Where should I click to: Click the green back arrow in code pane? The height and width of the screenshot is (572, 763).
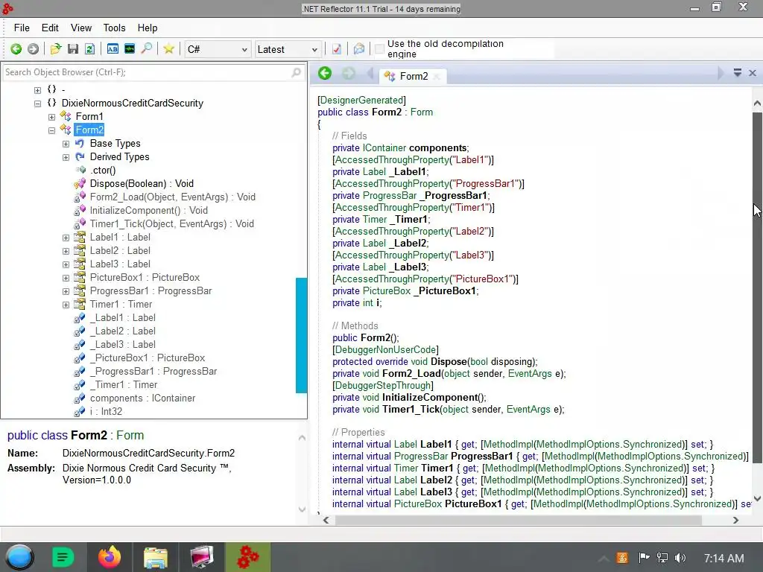[325, 74]
